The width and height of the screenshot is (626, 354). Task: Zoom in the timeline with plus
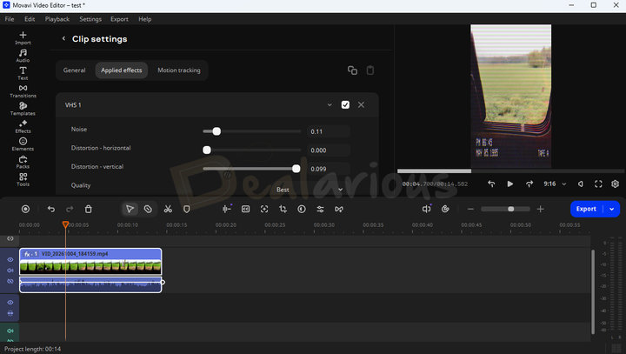pyautogui.click(x=540, y=209)
